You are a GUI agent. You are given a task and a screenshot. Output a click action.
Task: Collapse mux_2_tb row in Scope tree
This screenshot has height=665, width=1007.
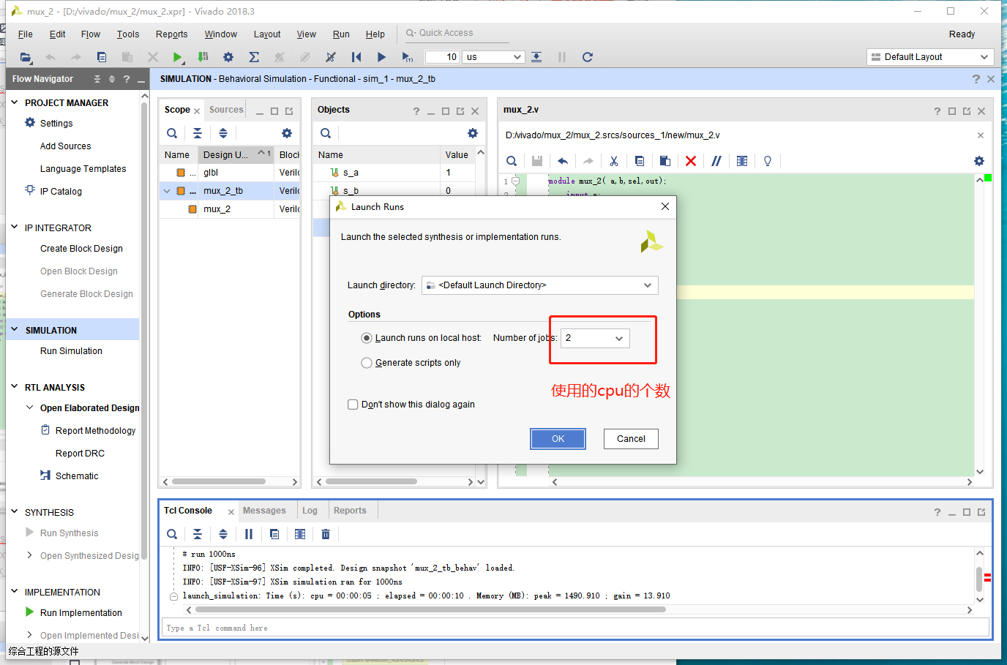[x=167, y=191]
